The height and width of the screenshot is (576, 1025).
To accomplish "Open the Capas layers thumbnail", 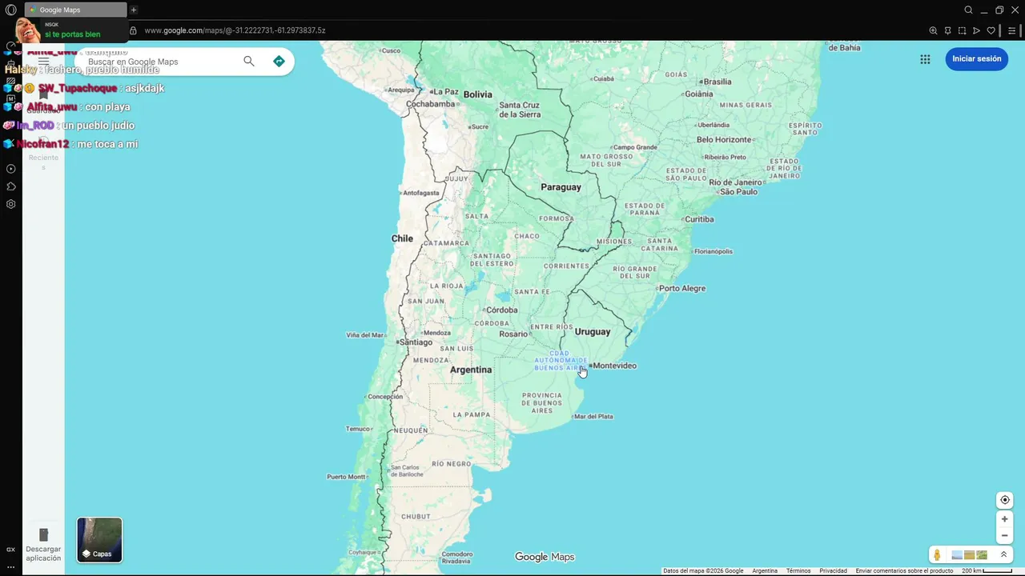I will (x=99, y=540).
